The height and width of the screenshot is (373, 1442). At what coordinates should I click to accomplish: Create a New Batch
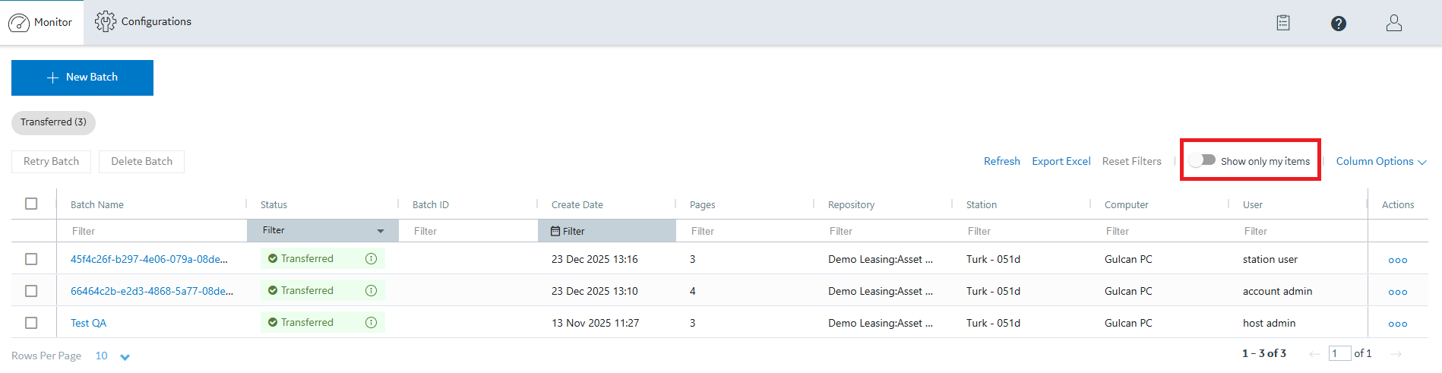click(x=82, y=77)
